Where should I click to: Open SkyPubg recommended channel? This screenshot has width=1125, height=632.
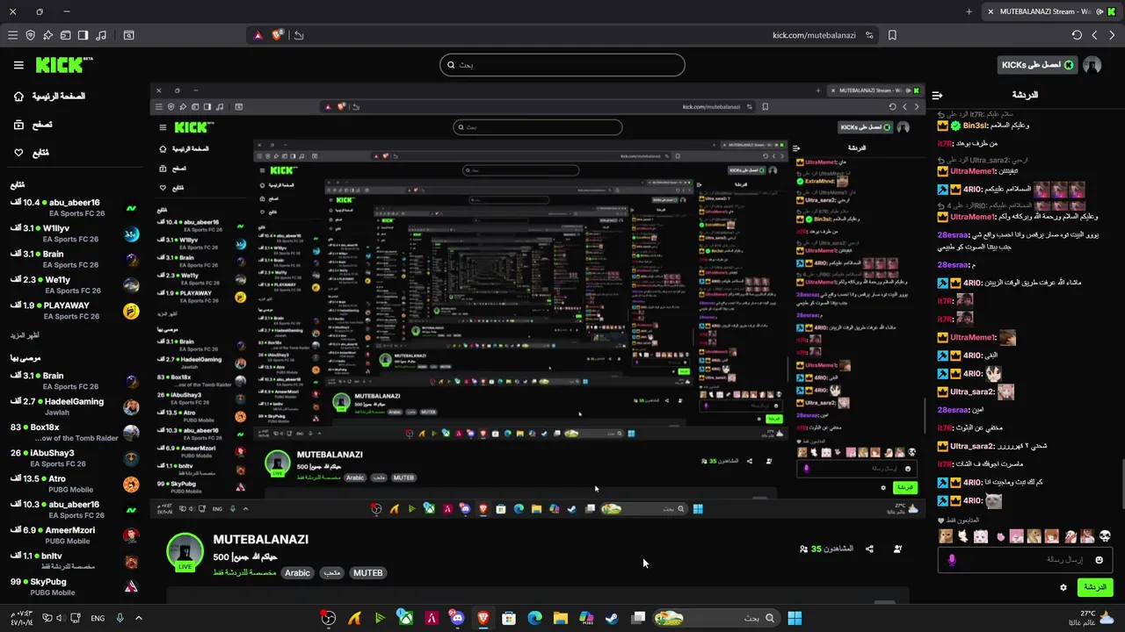pyautogui.click(x=75, y=586)
